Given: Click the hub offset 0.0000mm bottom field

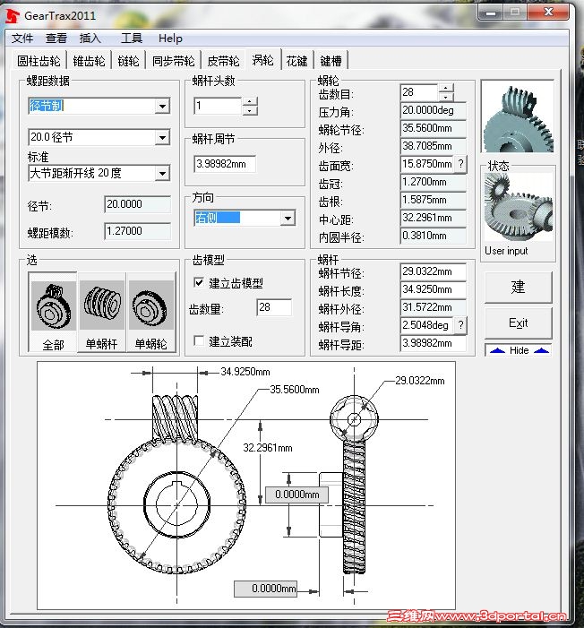Looking at the screenshot, I should coord(265,589).
